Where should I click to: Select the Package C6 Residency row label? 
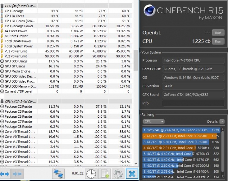point(18,116)
